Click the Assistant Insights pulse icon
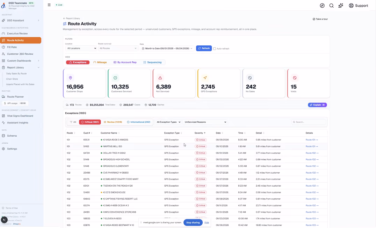The width and height of the screenshot is (376, 228). (3, 122)
